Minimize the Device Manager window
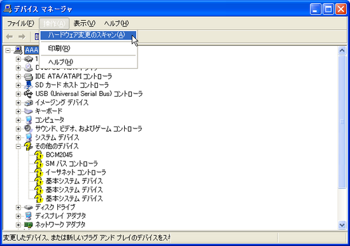Screen dimensions: 350x246 (315, 9)
